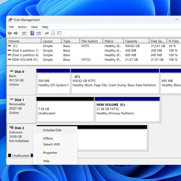Select the 695 MB Recovery partition block
This screenshot has height=181, width=181.
click(x=170, y=81)
